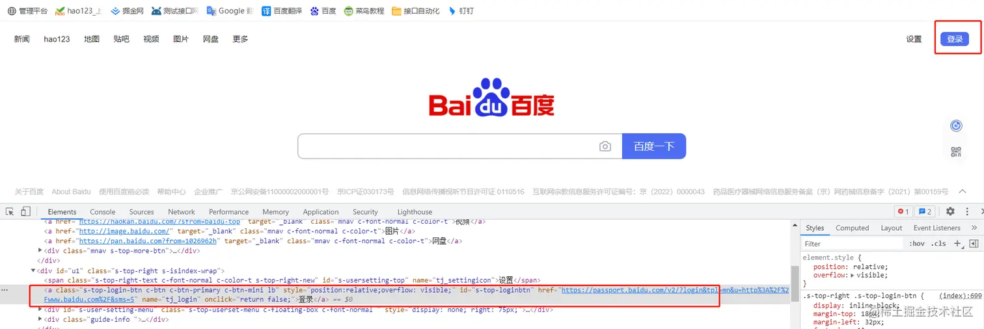
Task: Click the Baidu logo image
Action: tap(491, 98)
